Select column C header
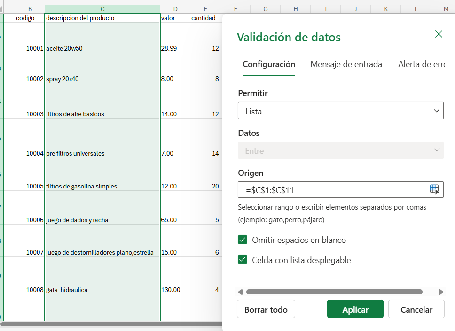The height and width of the screenshot is (331, 455). [102, 9]
